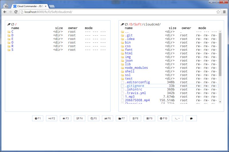Open the F9 menu button
The image size is (229, 152).
pyautogui.click(x=149, y=118)
